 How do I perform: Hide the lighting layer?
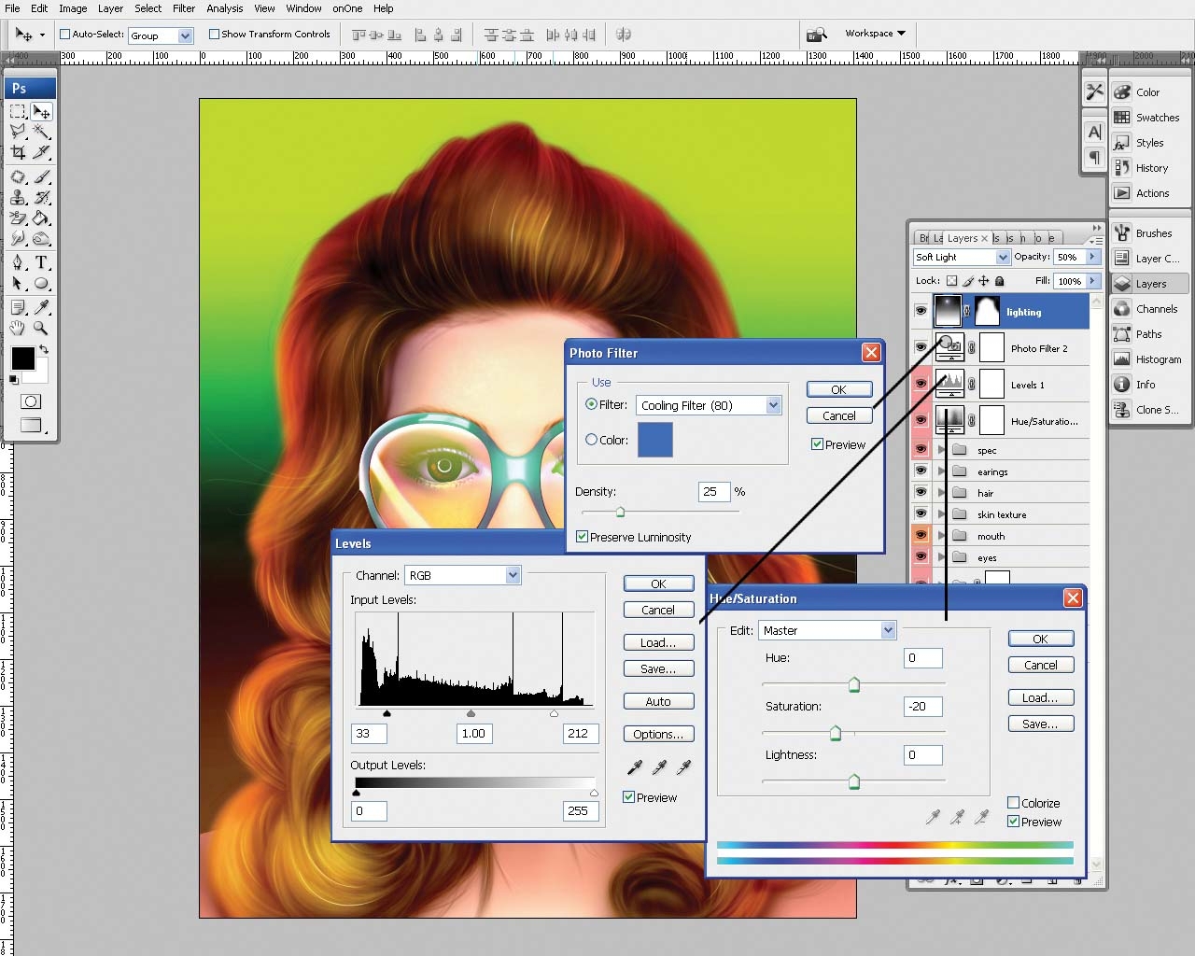[x=921, y=311]
